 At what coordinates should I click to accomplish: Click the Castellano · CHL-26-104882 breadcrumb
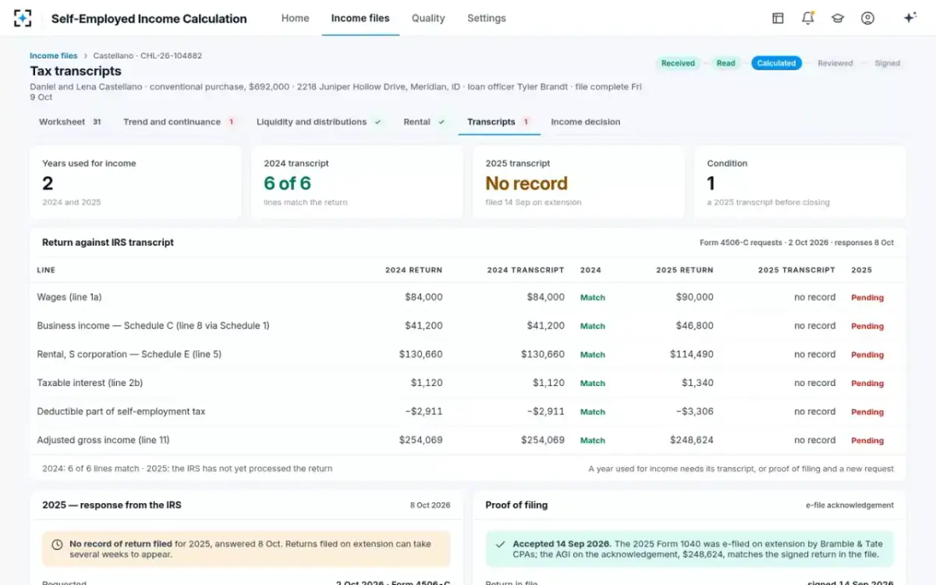147,56
